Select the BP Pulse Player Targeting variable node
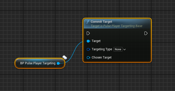 pyautogui.click(x=40, y=63)
